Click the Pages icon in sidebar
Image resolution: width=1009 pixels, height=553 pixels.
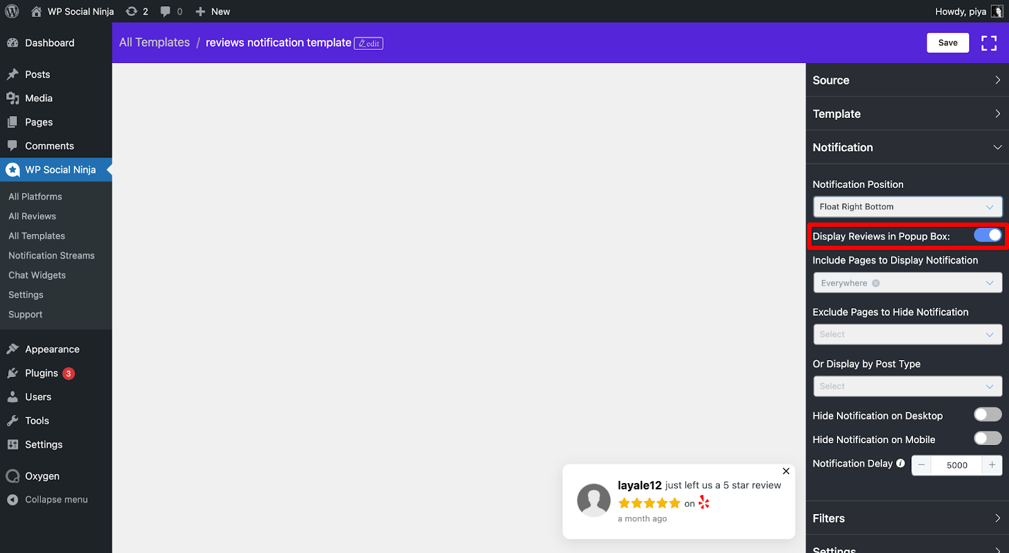(13, 122)
